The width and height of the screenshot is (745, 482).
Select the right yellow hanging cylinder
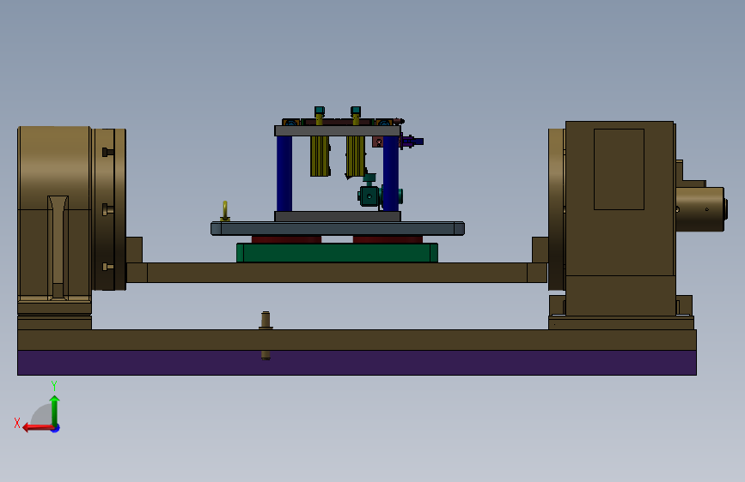pyautogui.click(x=356, y=156)
